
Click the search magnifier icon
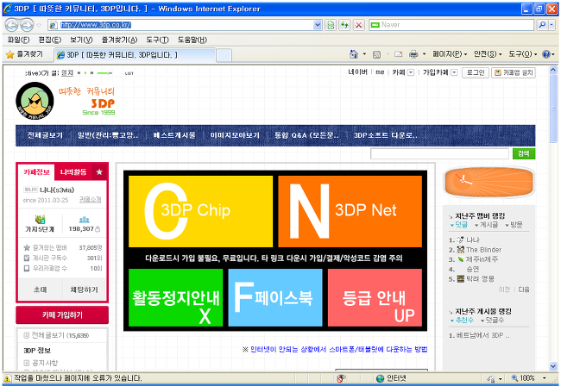point(542,25)
